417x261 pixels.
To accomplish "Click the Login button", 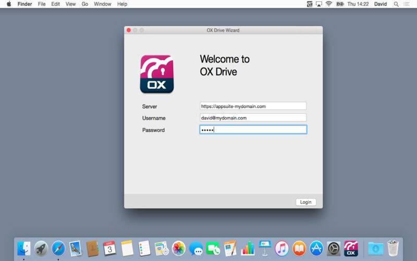I will [x=306, y=202].
